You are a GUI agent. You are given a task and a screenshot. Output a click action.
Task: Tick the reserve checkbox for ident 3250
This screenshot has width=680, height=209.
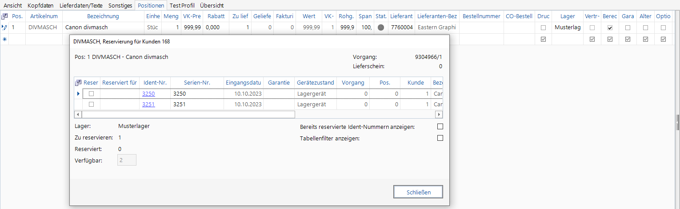(92, 94)
